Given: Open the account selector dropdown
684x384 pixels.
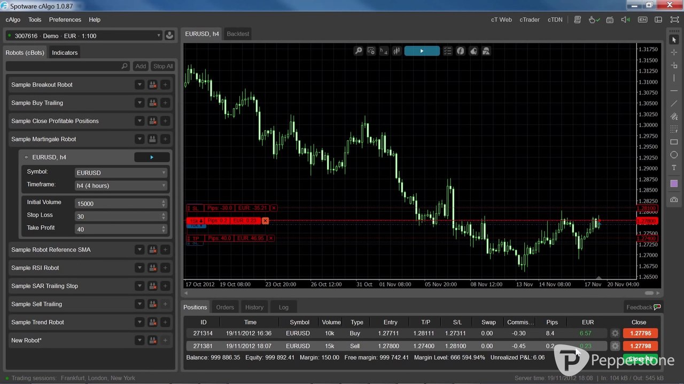Looking at the screenshot, I should [x=83, y=36].
